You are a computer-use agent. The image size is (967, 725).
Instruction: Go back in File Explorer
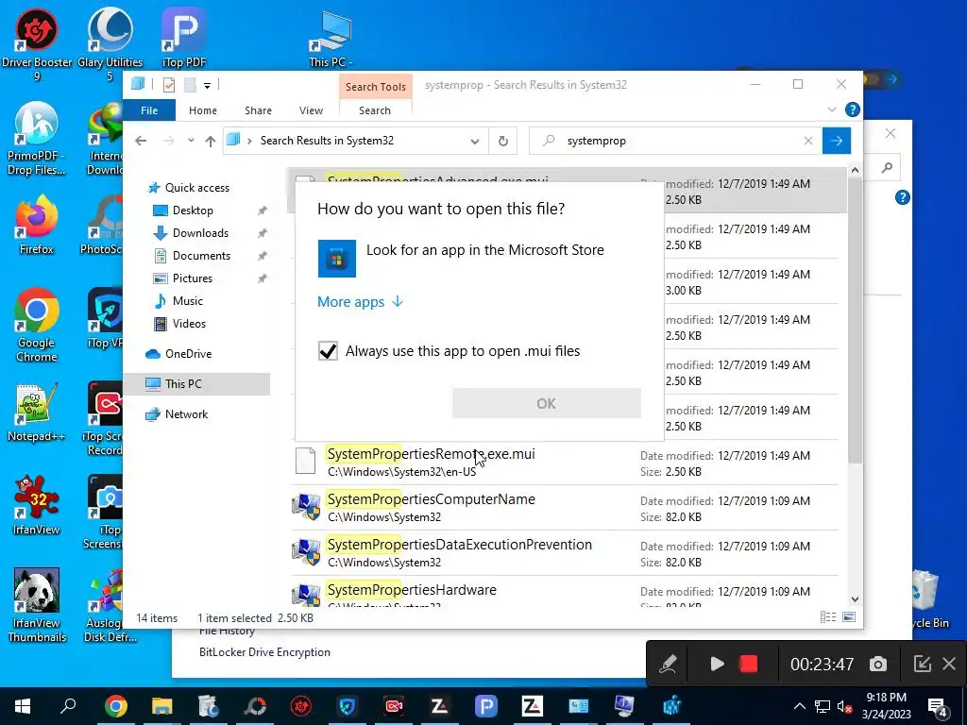click(141, 141)
